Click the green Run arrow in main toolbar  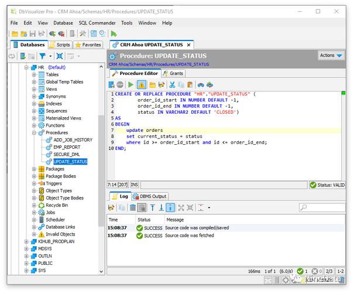tap(114, 34)
